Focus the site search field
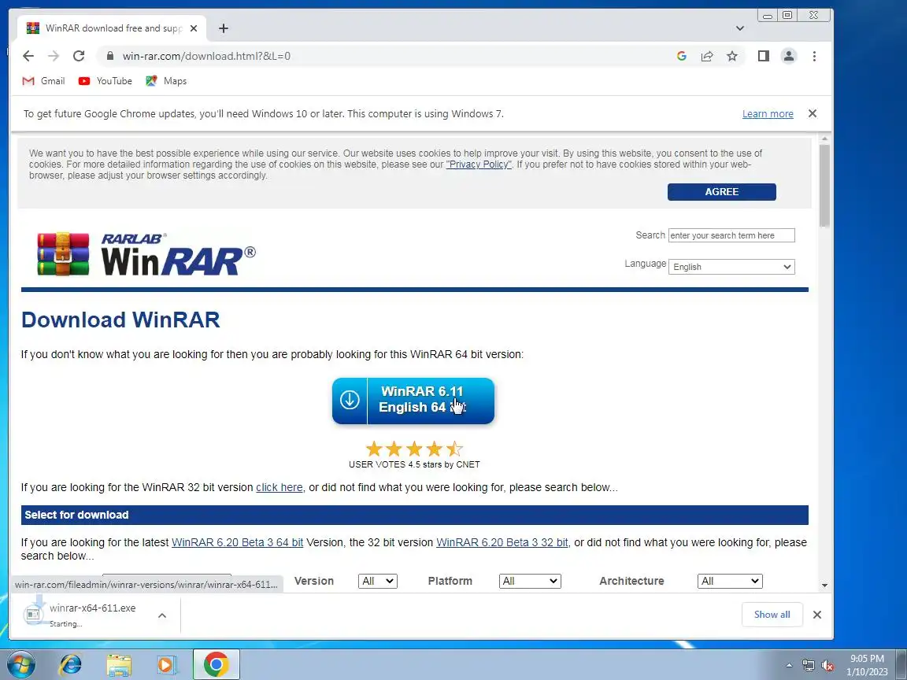 pyautogui.click(x=731, y=235)
